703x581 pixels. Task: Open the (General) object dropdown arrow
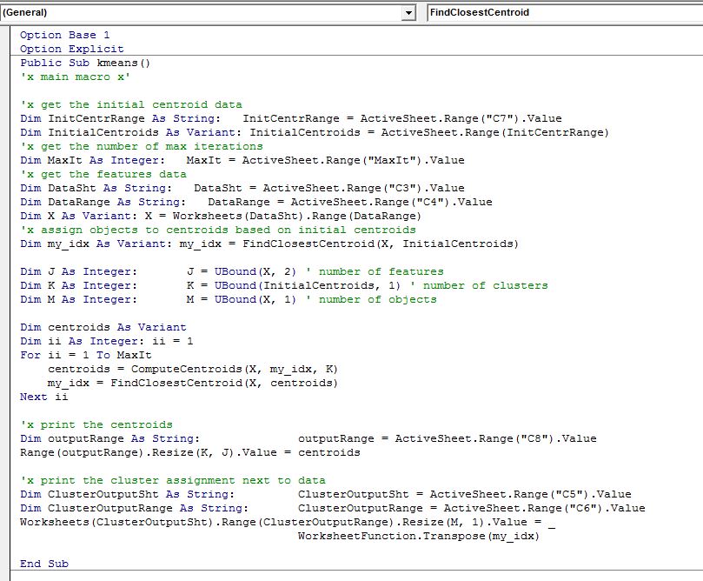[x=409, y=13]
